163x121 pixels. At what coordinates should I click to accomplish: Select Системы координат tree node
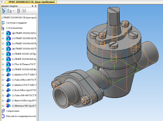(16, 23)
